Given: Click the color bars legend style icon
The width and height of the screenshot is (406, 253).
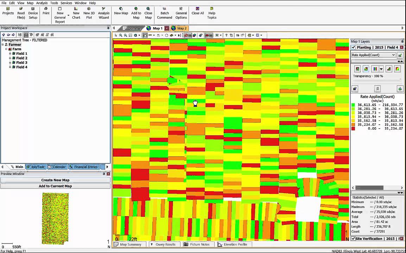Looking at the screenshot, I should [375, 69].
